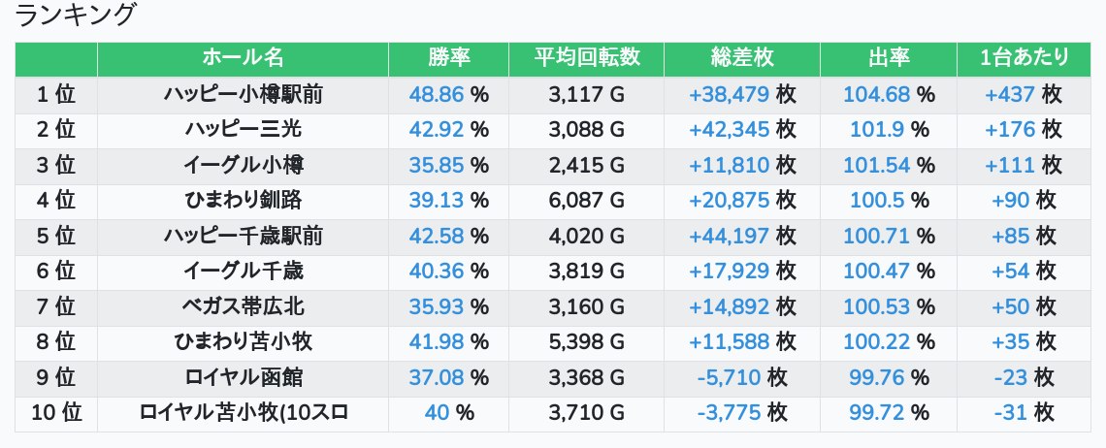Select ハッピー三光 hall name
The image size is (1106, 448).
pos(243,130)
